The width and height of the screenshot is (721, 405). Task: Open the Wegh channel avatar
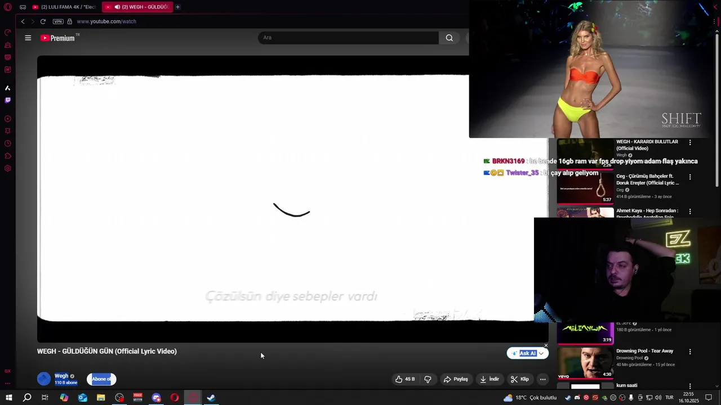coord(44,379)
